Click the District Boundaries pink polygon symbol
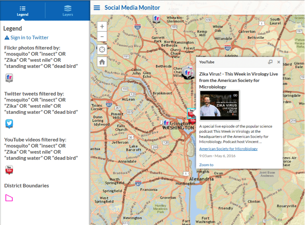The width and height of the screenshot is (305, 225). click(x=9, y=198)
